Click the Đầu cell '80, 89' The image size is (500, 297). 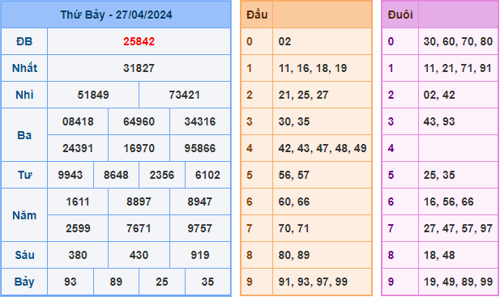click(322, 255)
